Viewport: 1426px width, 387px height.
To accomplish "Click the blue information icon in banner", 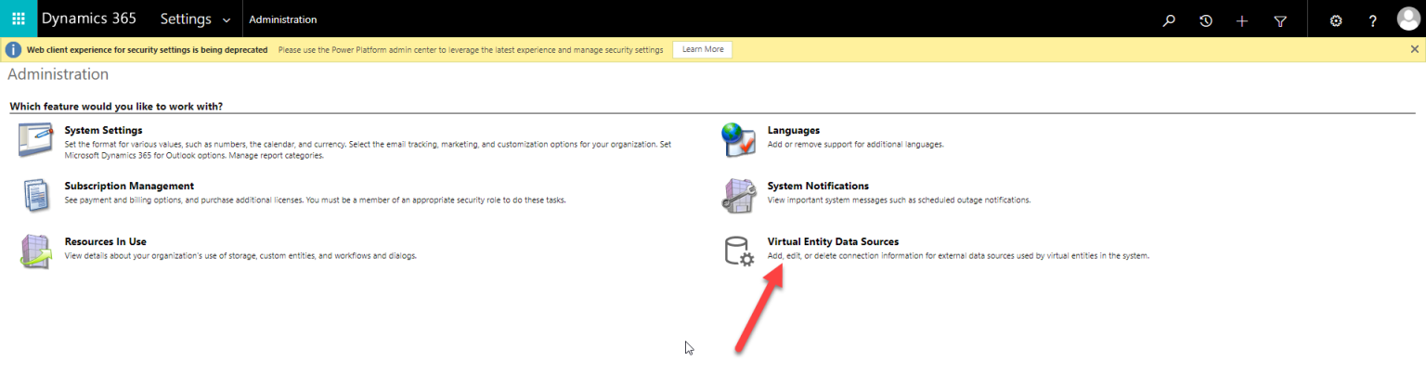I will pos(14,49).
